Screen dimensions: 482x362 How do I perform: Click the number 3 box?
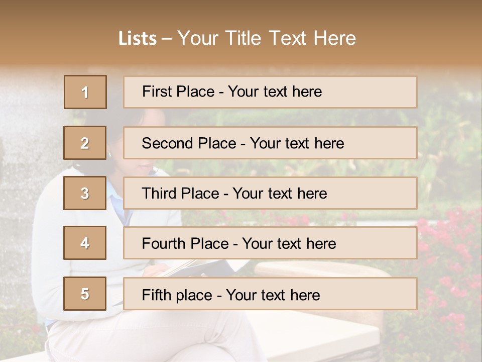pyautogui.click(x=85, y=193)
